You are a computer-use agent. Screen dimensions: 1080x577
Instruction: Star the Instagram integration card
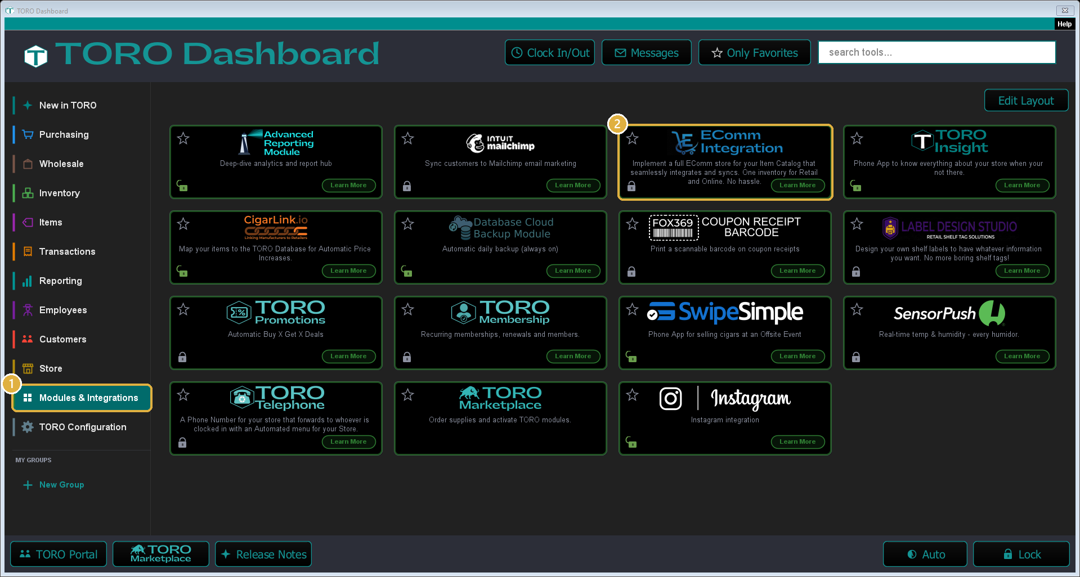click(x=633, y=395)
